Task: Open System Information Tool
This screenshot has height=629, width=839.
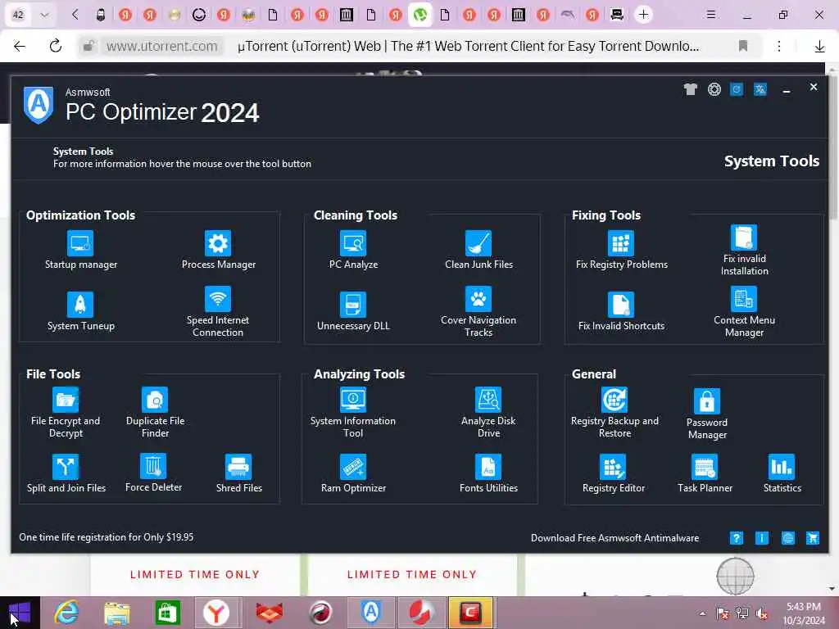Action: pyautogui.click(x=353, y=413)
